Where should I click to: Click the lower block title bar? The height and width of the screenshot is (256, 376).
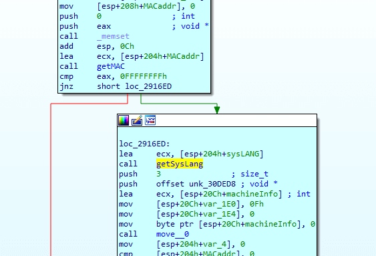tap(217, 120)
